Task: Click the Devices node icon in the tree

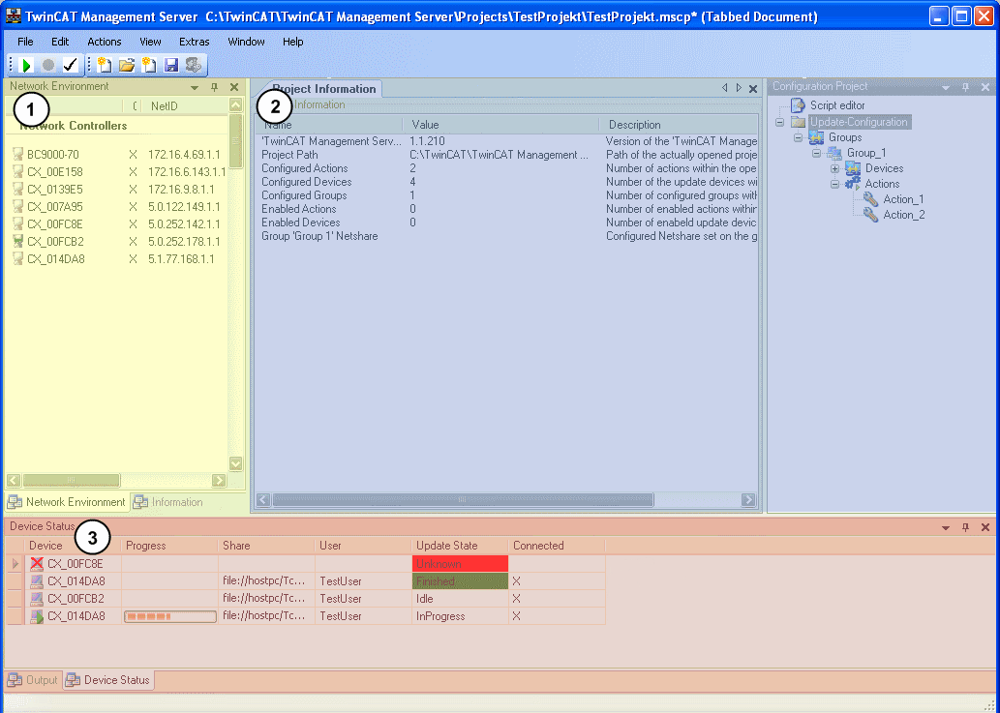Action: click(x=853, y=168)
